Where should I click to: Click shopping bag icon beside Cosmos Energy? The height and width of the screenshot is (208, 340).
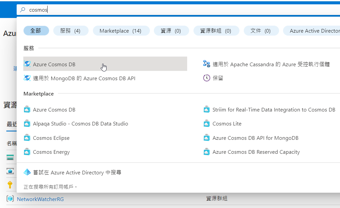27,152
